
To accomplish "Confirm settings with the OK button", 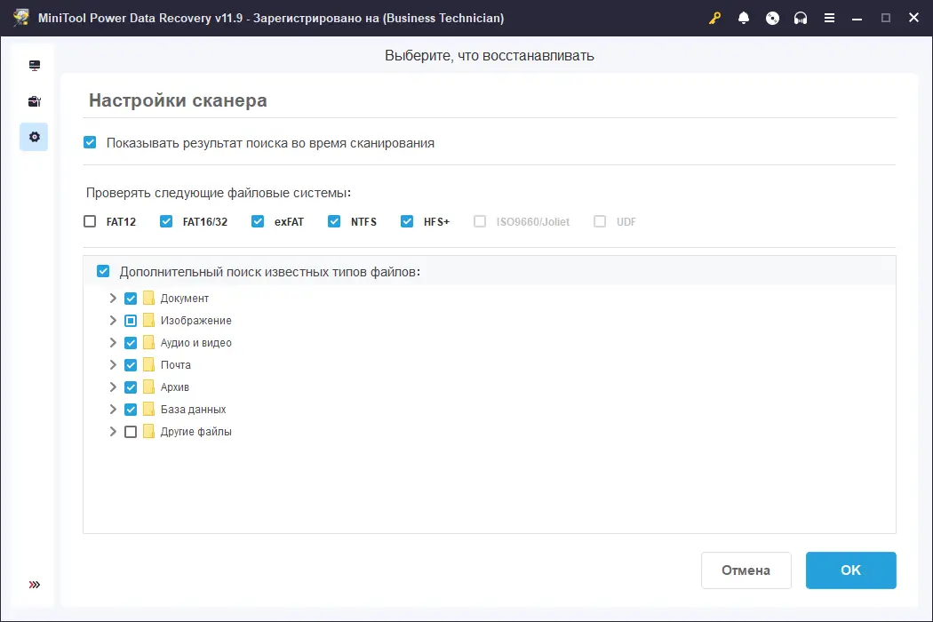I will tap(851, 570).
